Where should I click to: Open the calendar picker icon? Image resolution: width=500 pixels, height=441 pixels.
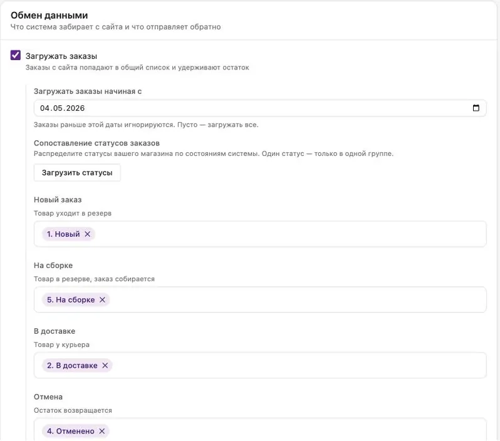point(476,108)
